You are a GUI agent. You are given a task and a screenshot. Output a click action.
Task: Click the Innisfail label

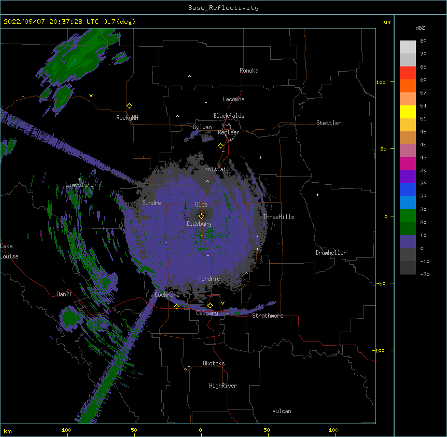pos(215,169)
